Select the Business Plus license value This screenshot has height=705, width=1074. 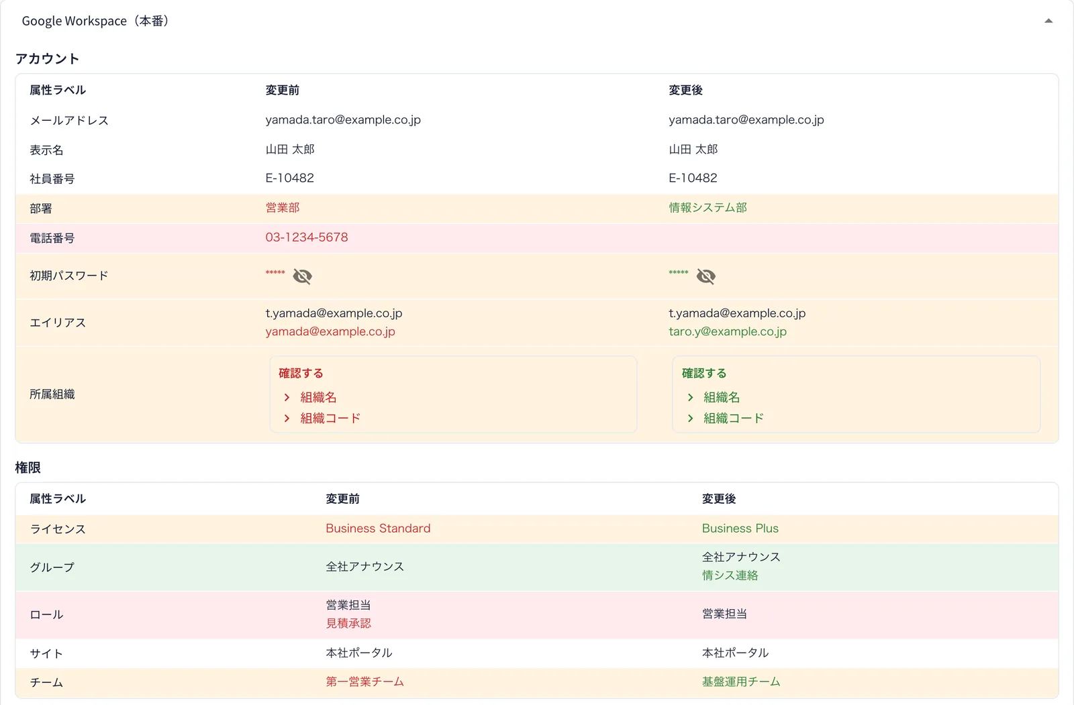[x=740, y=529]
